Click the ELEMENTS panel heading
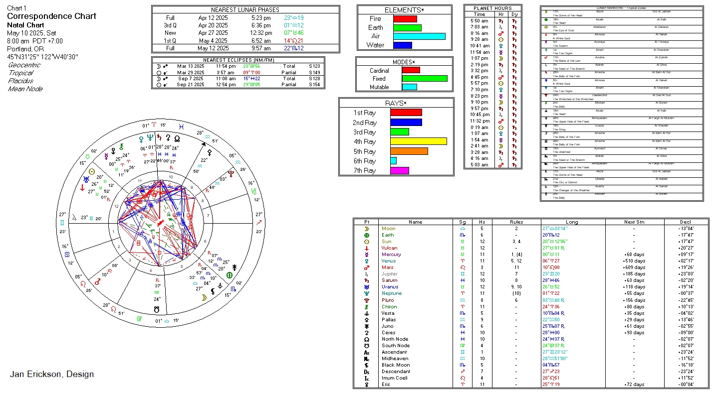Viewport: 717px width, 393px height. click(405, 10)
